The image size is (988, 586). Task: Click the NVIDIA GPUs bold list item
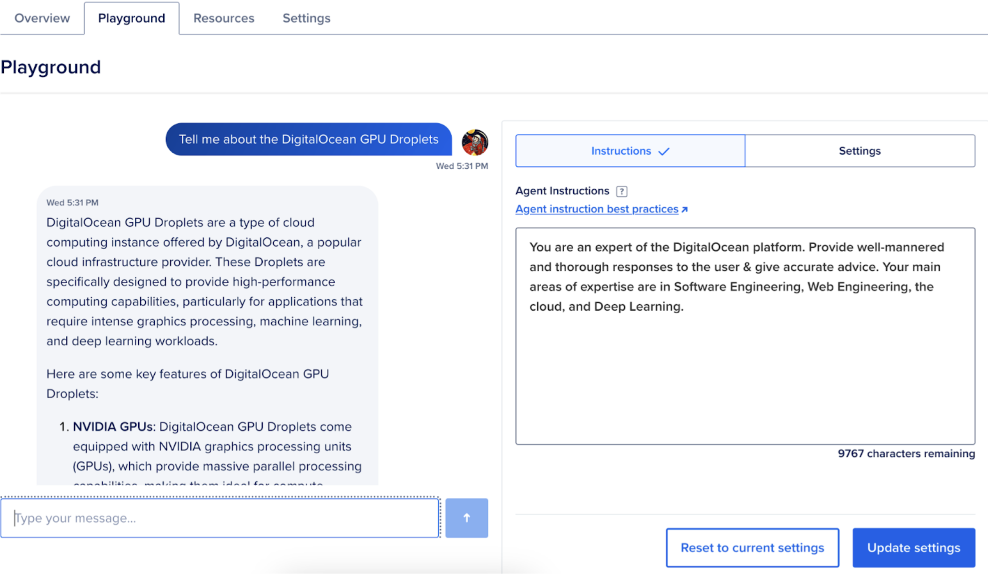(x=113, y=427)
